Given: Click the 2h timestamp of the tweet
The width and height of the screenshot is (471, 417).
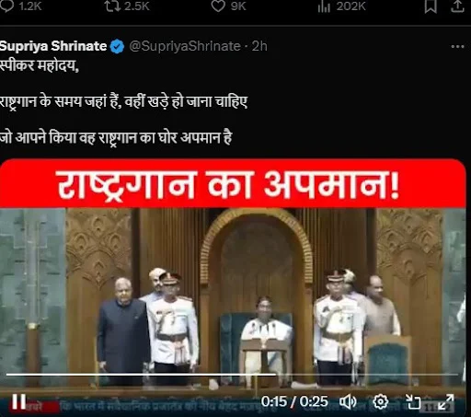Looking at the screenshot, I should (259, 46).
